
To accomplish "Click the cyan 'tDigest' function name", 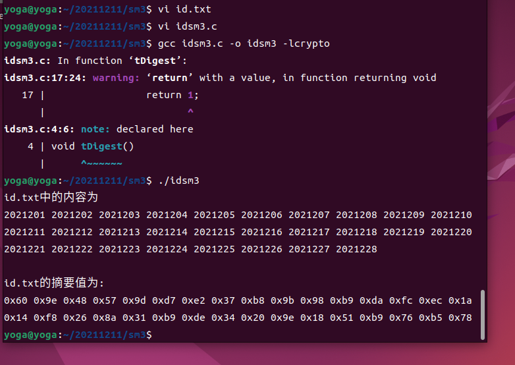I will coord(101,146).
